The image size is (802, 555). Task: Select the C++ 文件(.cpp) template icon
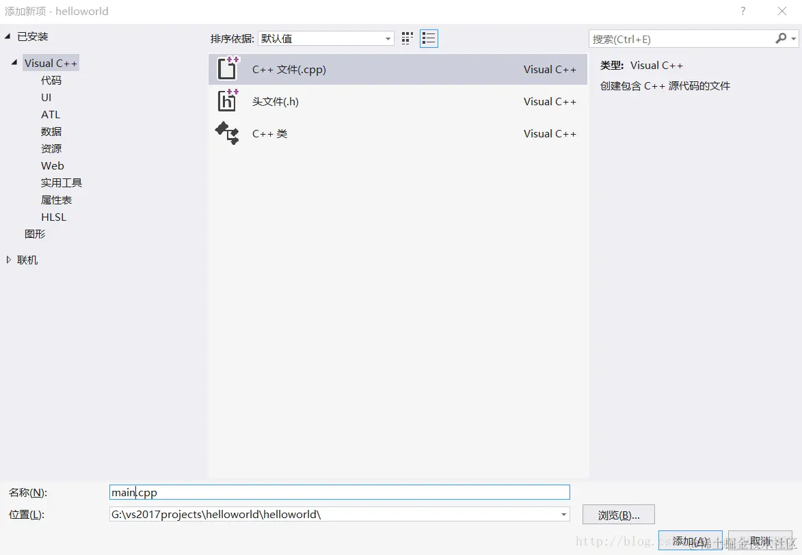(226, 68)
